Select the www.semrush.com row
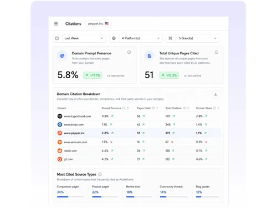Screen dimensions: 277x208 click(138, 142)
